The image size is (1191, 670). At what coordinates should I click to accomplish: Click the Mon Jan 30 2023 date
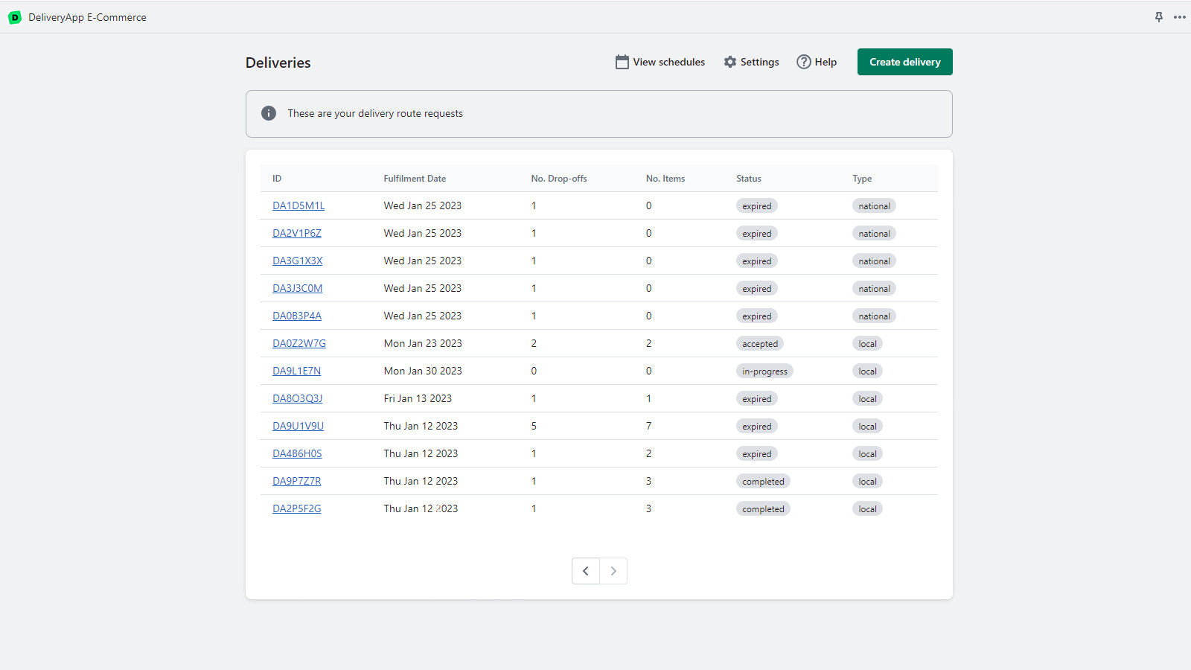[423, 371]
